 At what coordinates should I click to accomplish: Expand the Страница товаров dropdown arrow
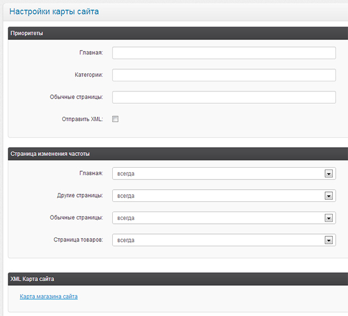click(x=329, y=240)
